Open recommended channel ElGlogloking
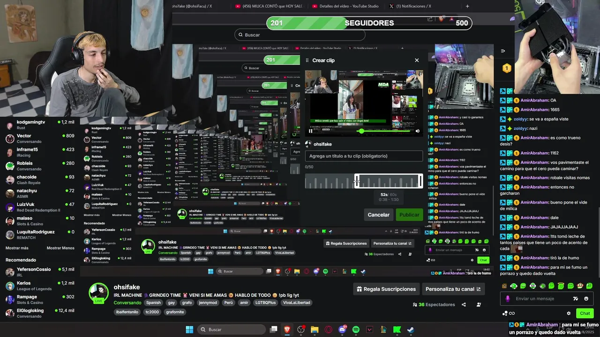The width and height of the screenshot is (600, 337). tap(39, 313)
